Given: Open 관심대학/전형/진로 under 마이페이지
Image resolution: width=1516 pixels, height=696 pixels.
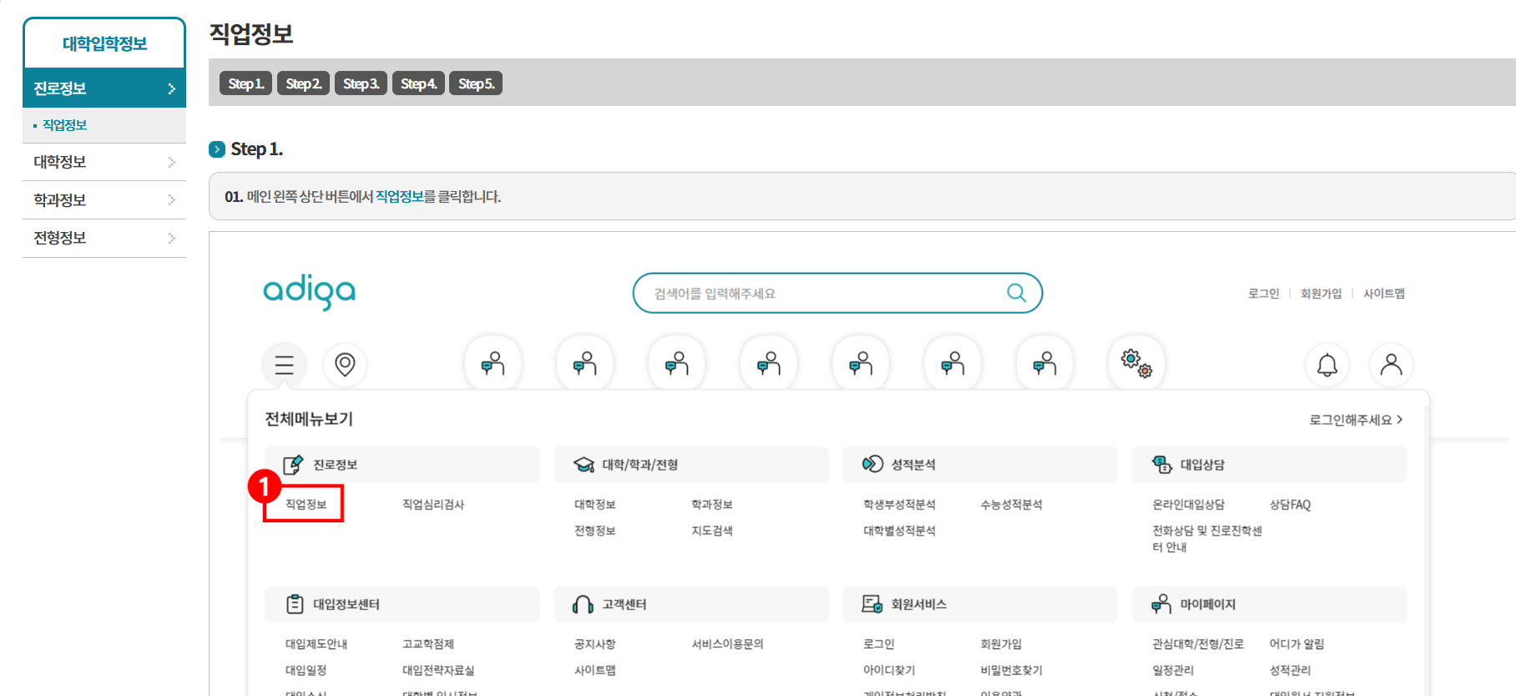Looking at the screenshot, I should click(1198, 643).
